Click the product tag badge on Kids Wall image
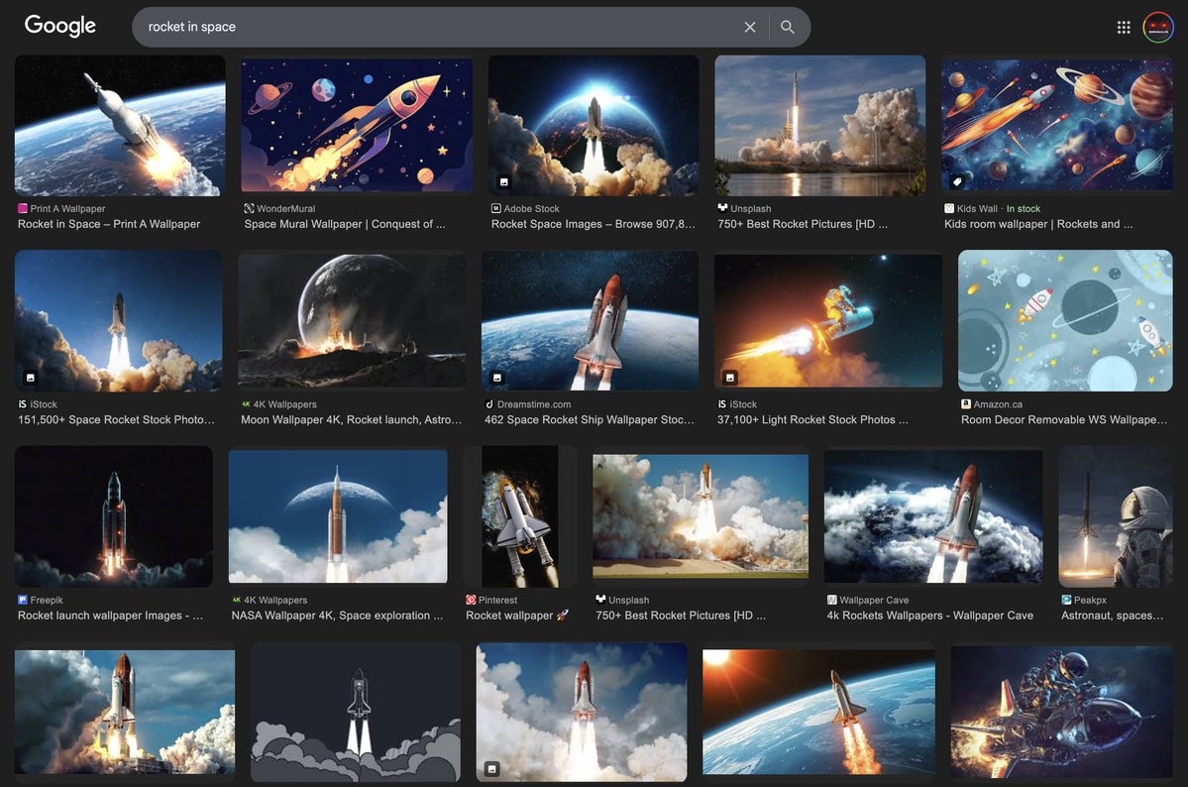The width and height of the screenshot is (1188, 787). pos(957,182)
